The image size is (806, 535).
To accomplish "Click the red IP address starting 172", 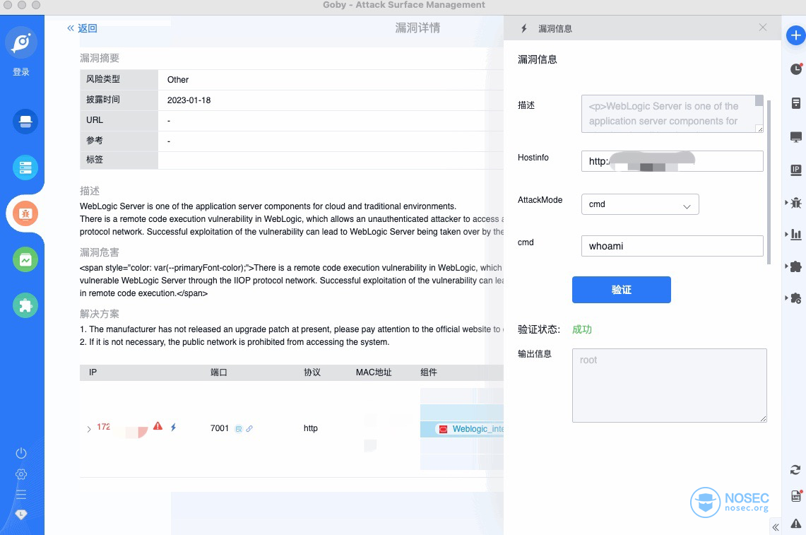I will coord(103,427).
